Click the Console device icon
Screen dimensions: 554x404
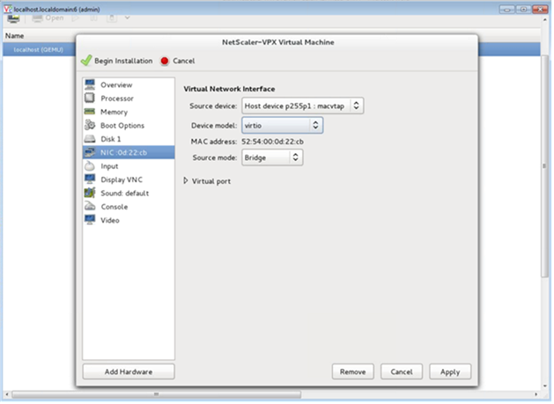click(x=90, y=206)
